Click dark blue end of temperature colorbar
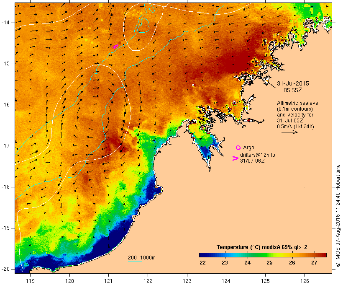The width and height of the screenshot is (343, 285). click(202, 255)
